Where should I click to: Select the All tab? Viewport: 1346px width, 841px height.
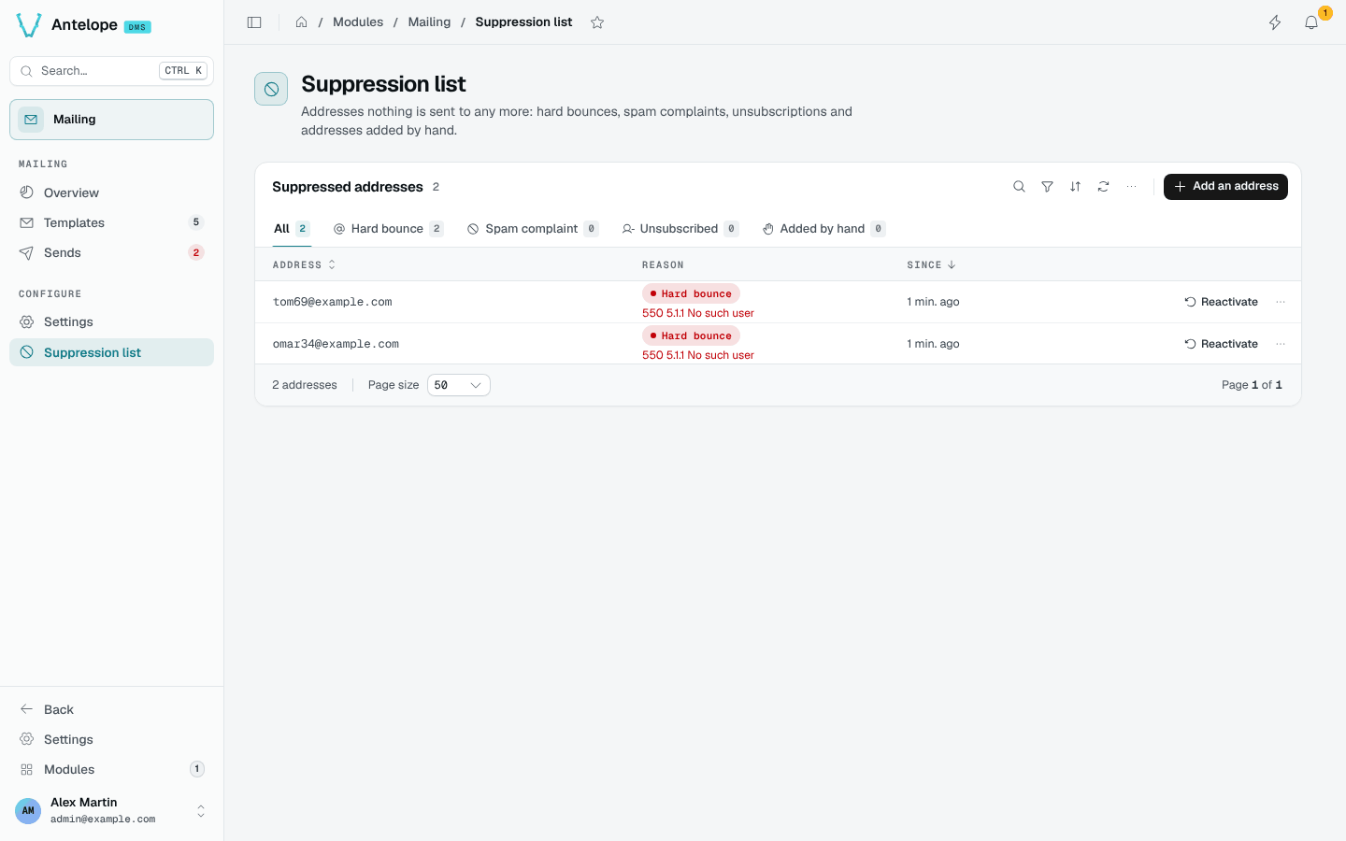[x=292, y=229]
